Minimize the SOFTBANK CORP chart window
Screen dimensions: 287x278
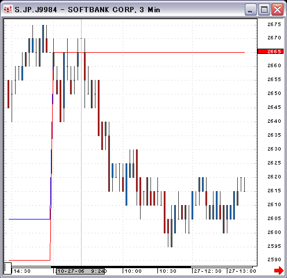point(251,9)
